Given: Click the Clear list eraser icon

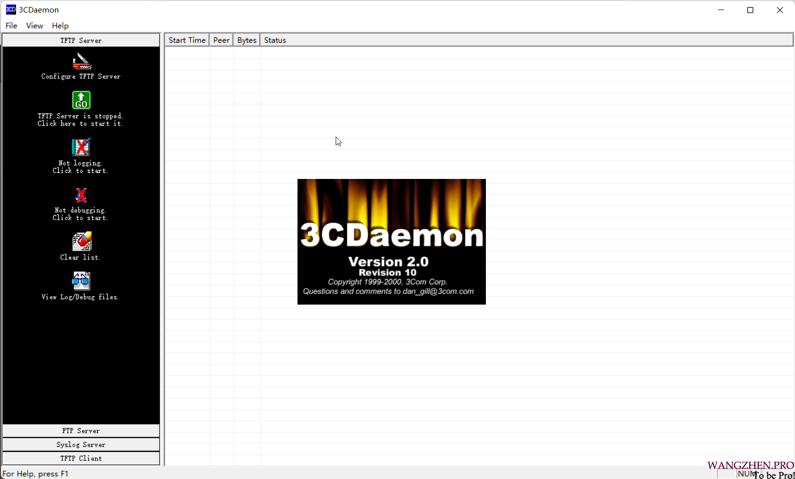Looking at the screenshot, I should point(81,241).
